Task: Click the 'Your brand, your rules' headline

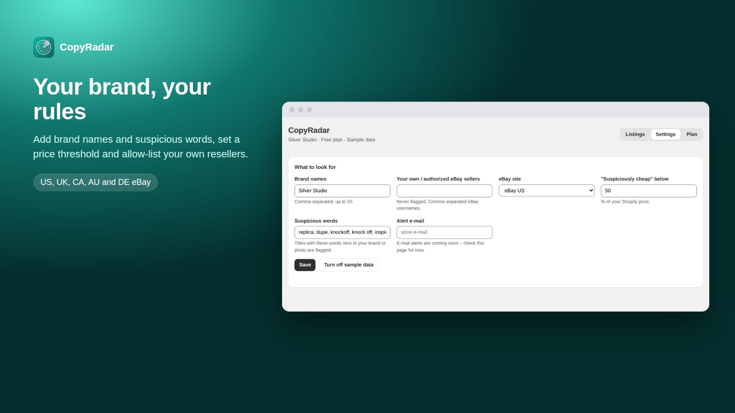Action: tap(122, 99)
